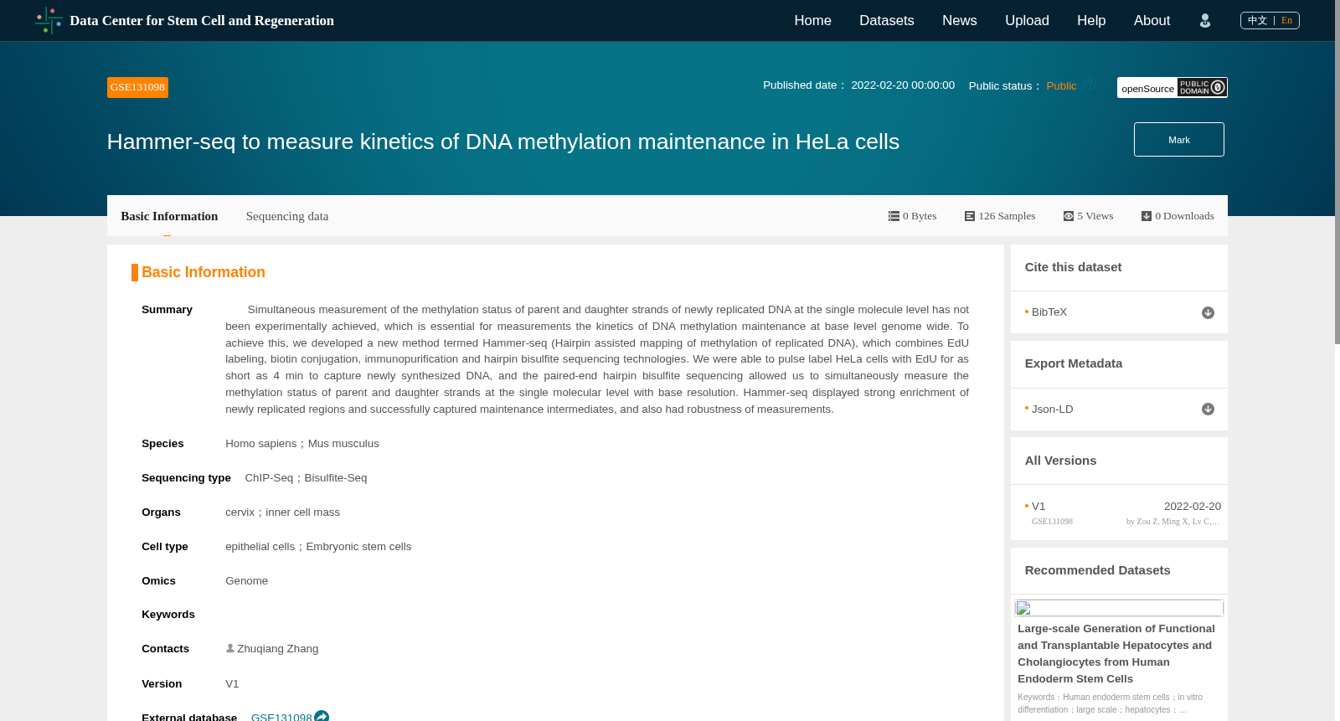The height and width of the screenshot is (721, 1340).
Task: Click the Genome omics value
Action: pos(246,580)
